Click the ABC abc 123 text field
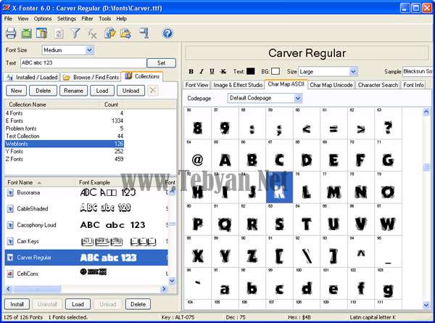Viewport: 435px width, 323px height. pyautogui.click(x=83, y=62)
